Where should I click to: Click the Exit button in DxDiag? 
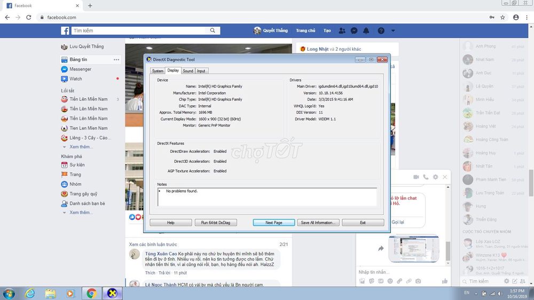(x=363, y=223)
